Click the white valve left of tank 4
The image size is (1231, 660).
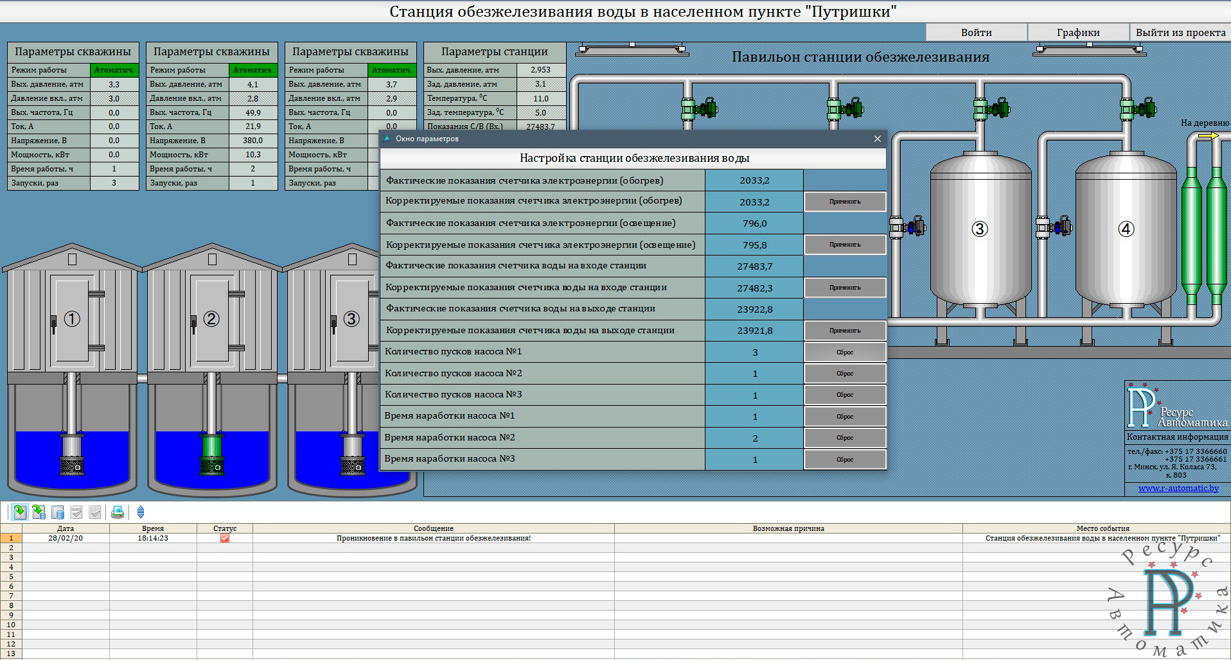pyautogui.click(x=1054, y=227)
